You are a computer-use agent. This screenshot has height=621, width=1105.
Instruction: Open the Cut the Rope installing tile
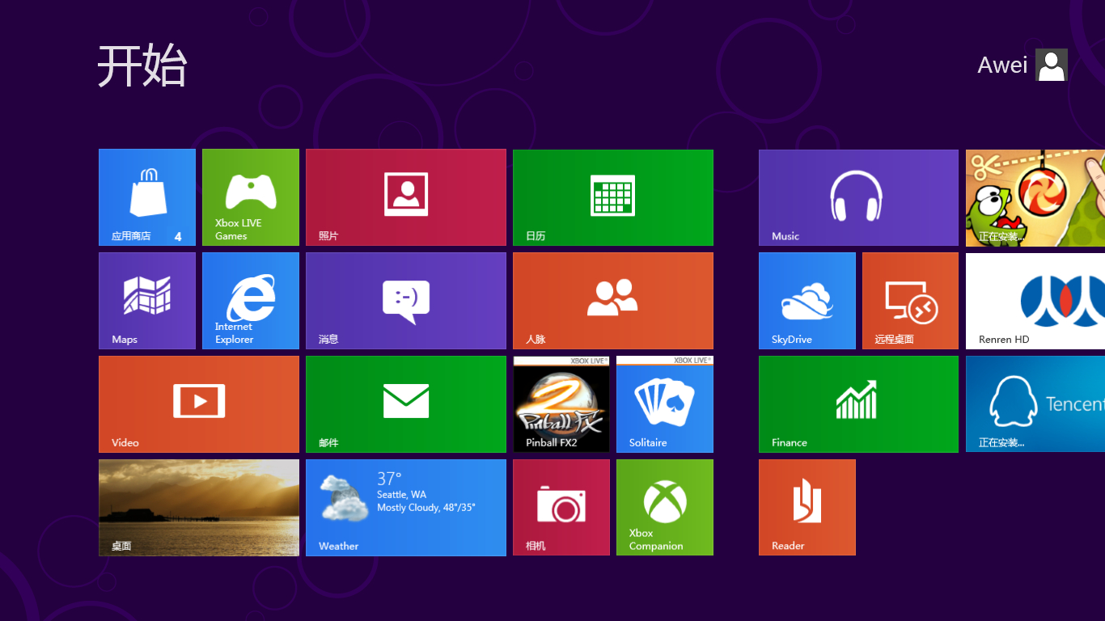coord(1035,197)
